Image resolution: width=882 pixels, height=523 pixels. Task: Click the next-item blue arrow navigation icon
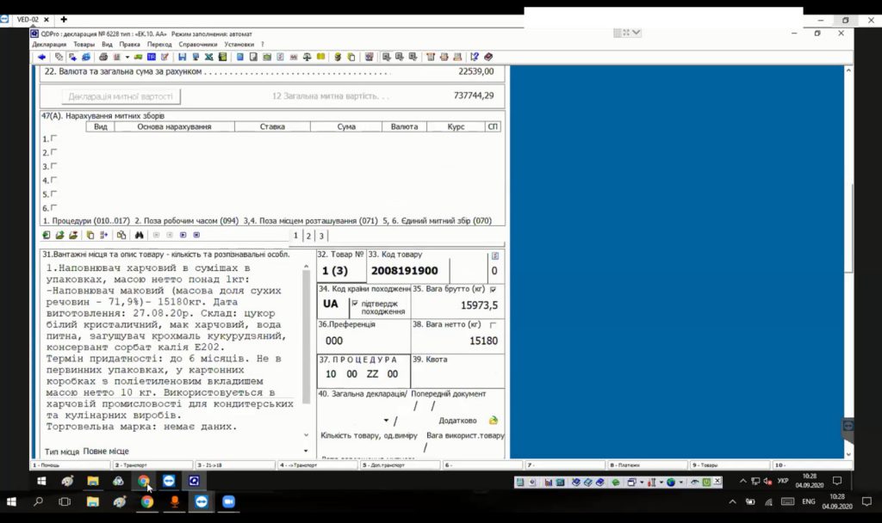tap(183, 235)
